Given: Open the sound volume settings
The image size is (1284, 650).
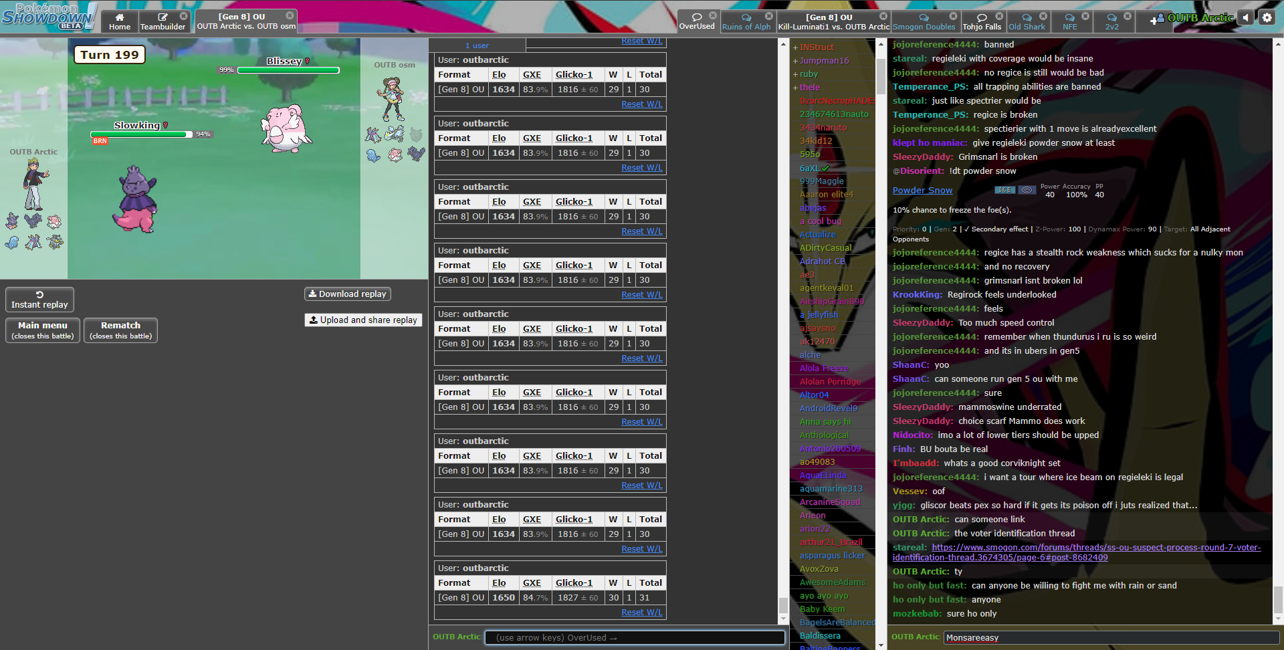Looking at the screenshot, I should pos(1245,18).
